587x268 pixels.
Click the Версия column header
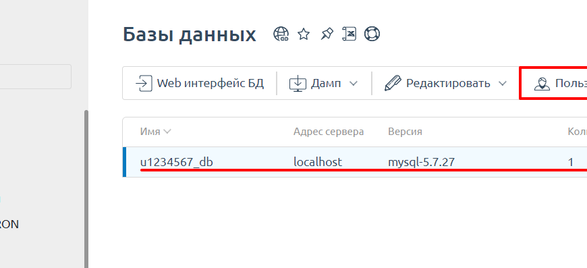coord(405,132)
